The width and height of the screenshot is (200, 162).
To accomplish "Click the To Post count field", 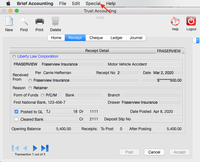I will 121,129.
